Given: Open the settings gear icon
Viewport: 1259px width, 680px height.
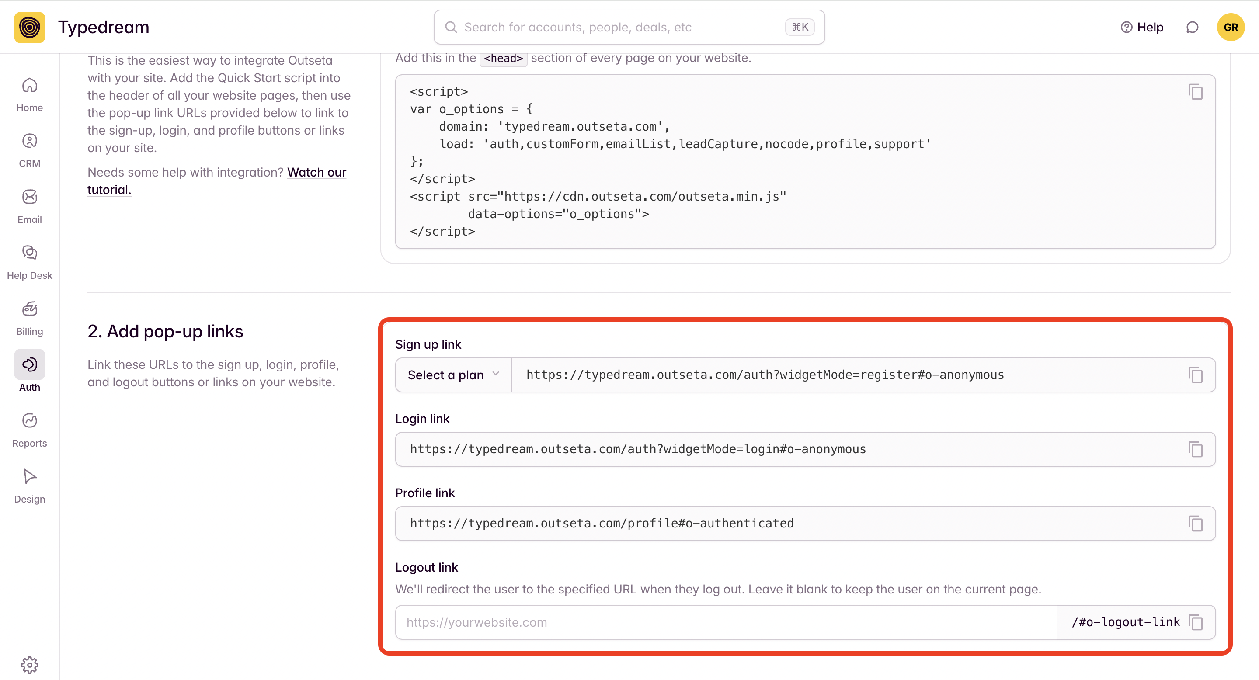Looking at the screenshot, I should coord(29,664).
